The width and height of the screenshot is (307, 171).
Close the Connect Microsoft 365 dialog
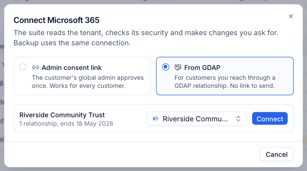click(x=290, y=16)
